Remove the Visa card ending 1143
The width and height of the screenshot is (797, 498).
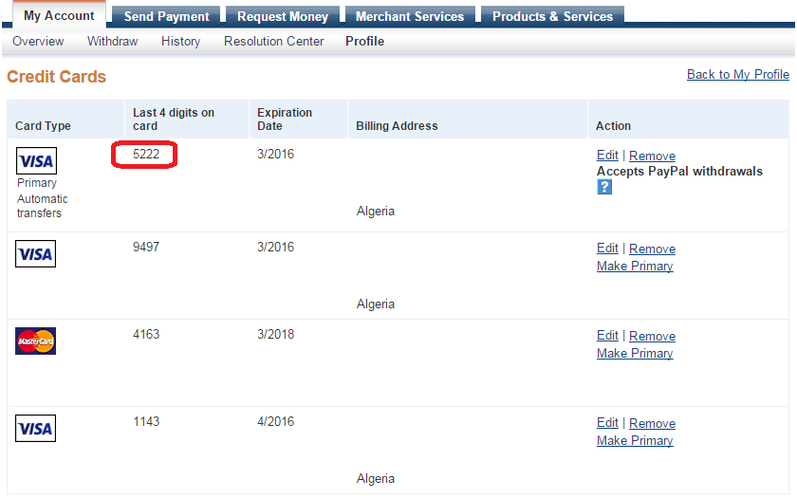tap(652, 423)
